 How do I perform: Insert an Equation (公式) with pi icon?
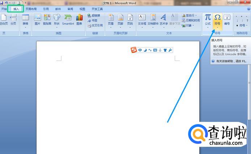click(208, 21)
